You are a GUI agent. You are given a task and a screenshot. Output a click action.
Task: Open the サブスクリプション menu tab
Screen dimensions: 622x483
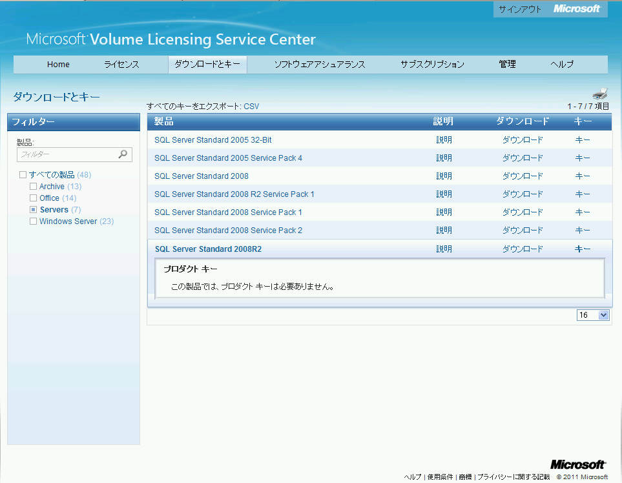click(x=432, y=64)
